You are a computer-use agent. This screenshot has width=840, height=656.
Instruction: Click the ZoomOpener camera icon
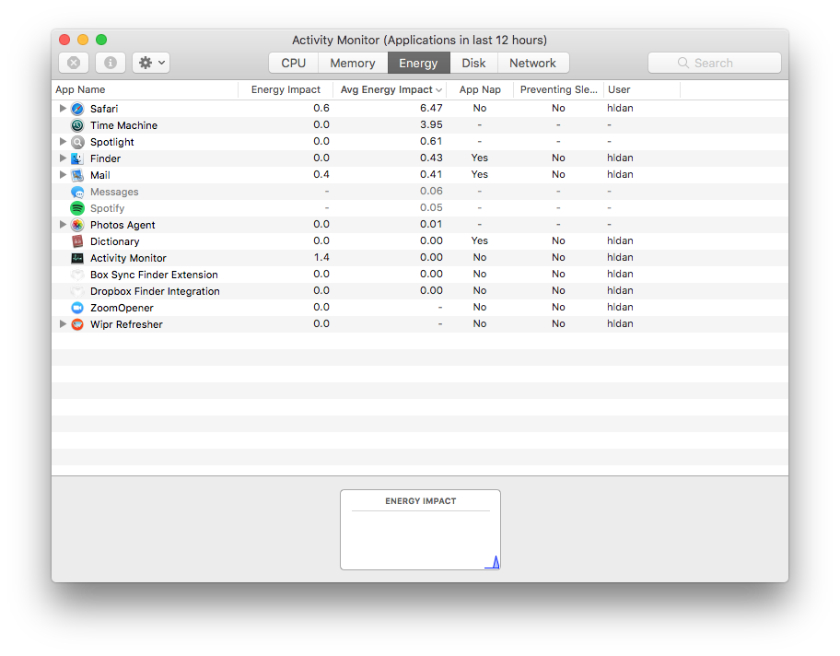(x=77, y=308)
